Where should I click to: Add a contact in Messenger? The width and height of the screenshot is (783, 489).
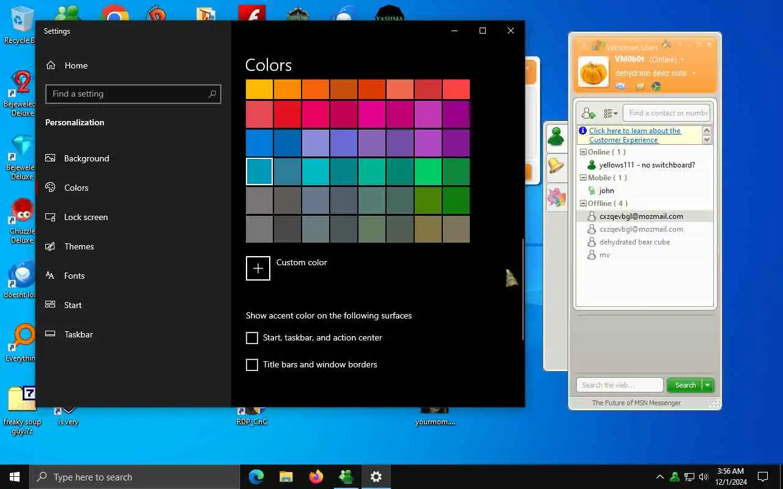[x=588, y=113]
